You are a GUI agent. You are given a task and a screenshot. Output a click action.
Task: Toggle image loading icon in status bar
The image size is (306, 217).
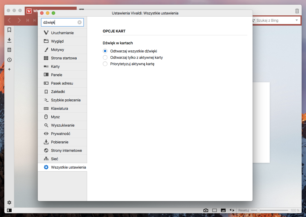(223, 210)
